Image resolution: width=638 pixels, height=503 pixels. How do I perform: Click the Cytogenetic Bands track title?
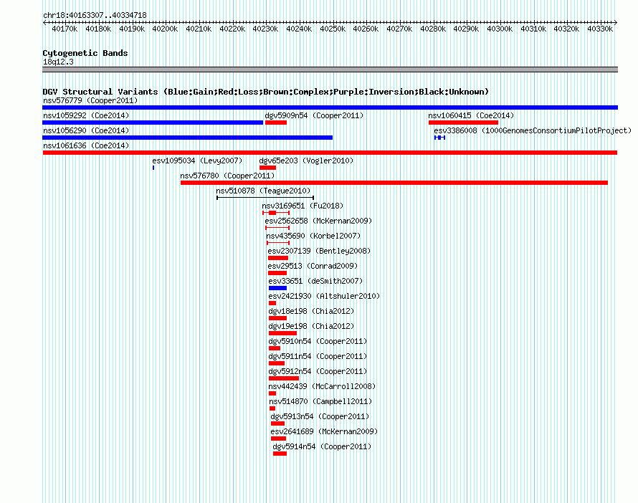[85, 53]
